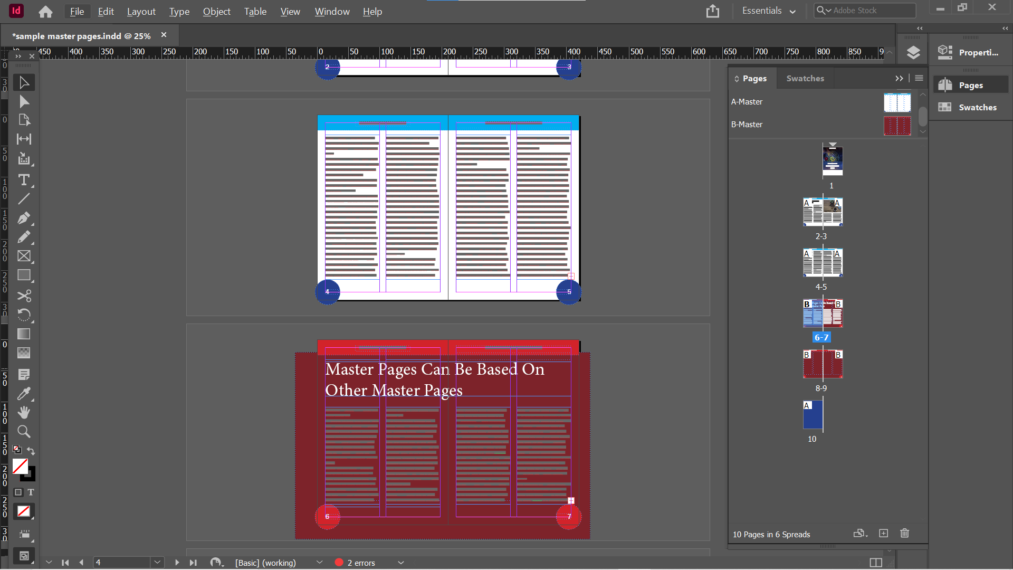Switch to the Swatches tab

pos(805,78)
